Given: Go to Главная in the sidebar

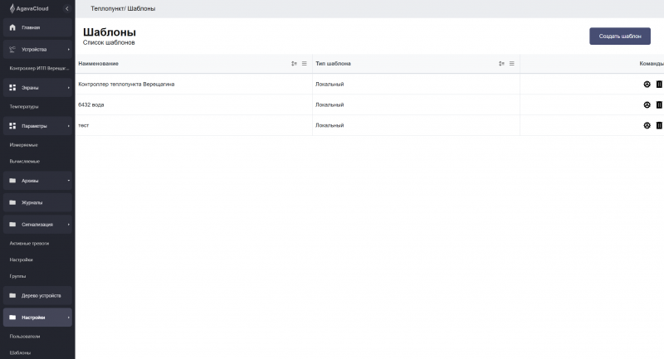Looking at the screenshot, I should 37,27.
